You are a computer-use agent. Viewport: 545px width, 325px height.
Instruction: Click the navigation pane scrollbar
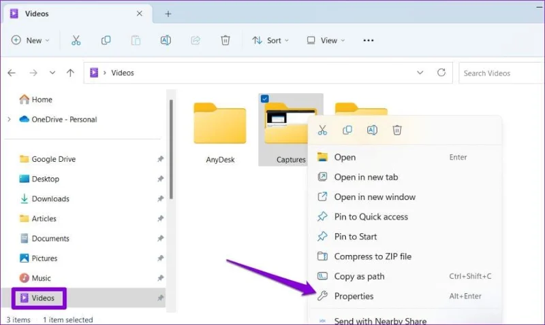coord(171,149)
